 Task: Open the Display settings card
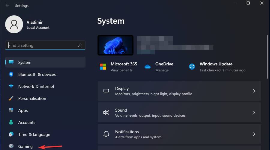pyautogui.click(x=179, y=91)
